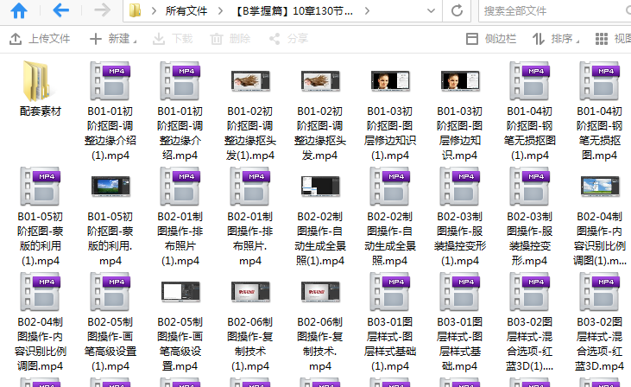Image resolution: width=631 pixels, height=387 pixels.
Task: Select B03-01图层样式-图层样式基础.mp4 file icon
Action: [x=459, y=292]
